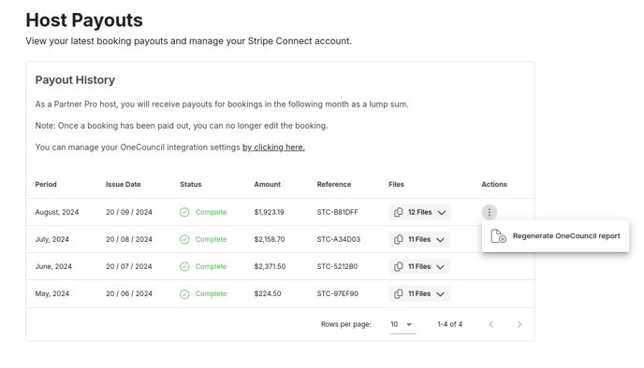Click the Amount column header
644x368 pixels.
click(x=268, y=184)
